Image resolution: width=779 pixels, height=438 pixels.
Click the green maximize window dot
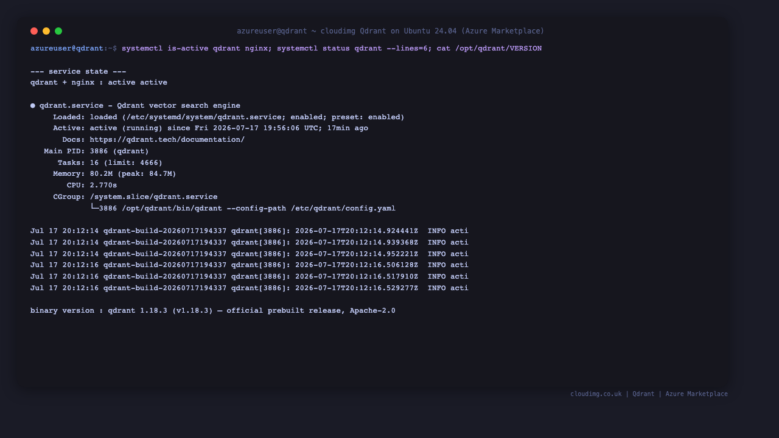point(58,31)
